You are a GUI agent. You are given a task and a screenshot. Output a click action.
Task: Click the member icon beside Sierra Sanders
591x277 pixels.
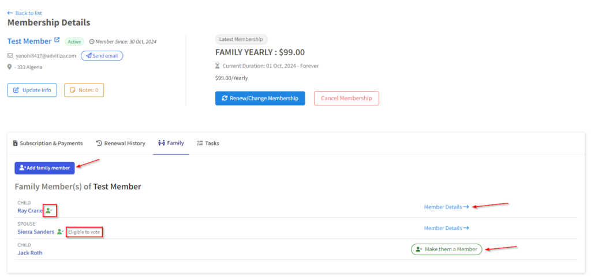point(60,232)
